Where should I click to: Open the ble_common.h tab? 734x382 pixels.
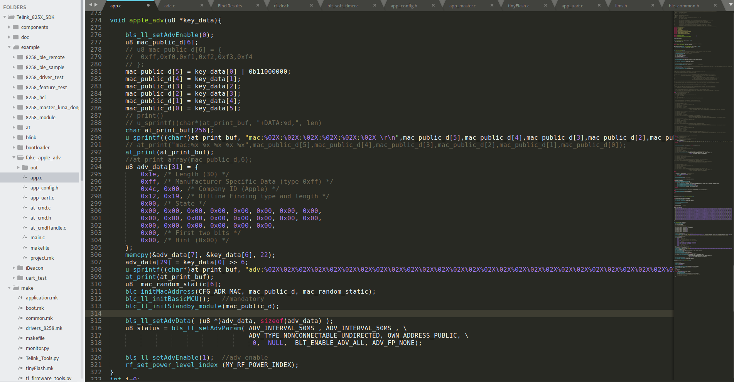click(684, 6)
